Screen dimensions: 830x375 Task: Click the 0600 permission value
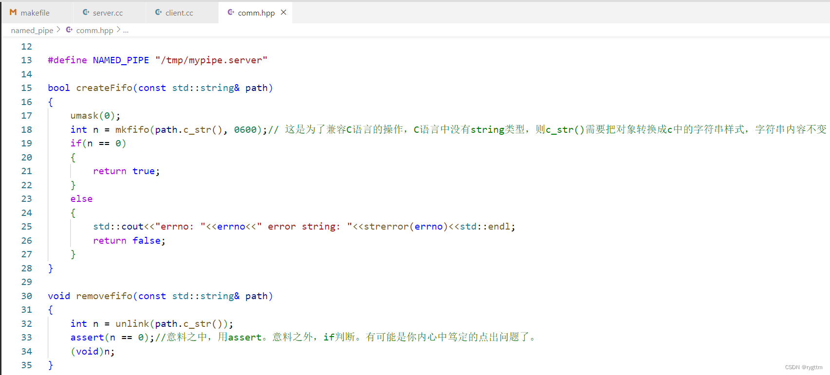(x=245, y=130)
